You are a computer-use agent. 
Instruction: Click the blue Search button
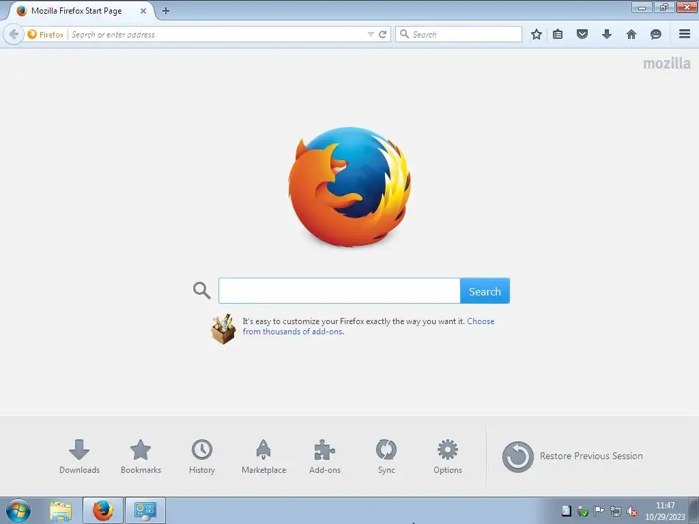[x=485, y=291]
